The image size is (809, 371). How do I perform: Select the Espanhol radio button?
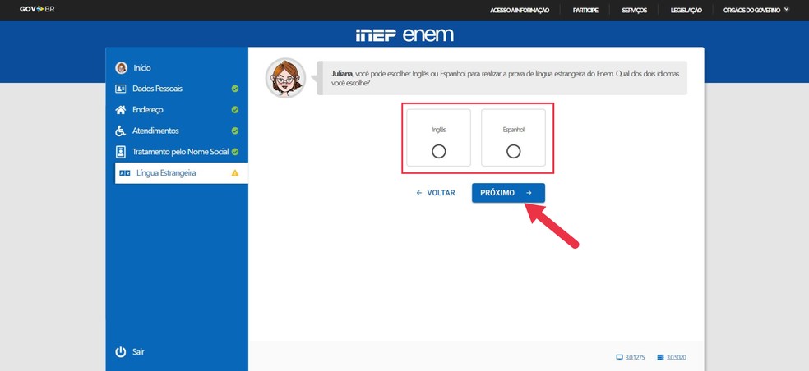coord(513,152)
